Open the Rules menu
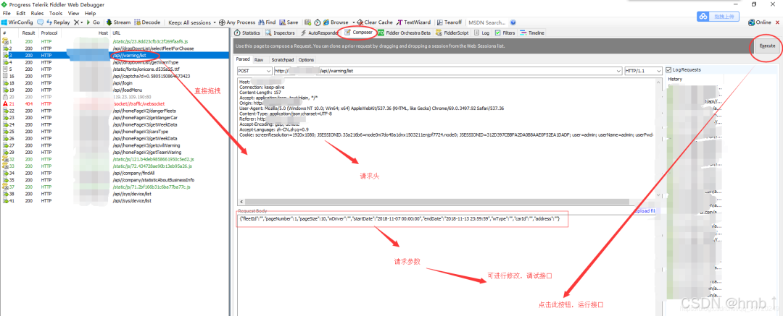 (38, 14)
